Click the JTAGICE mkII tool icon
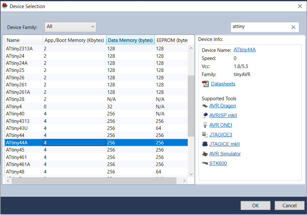This screenshot has height=215, width=307. click(205, 144)
